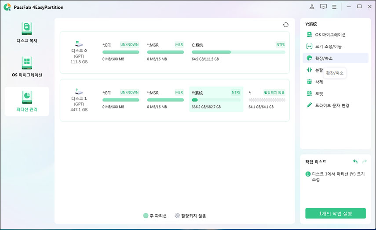
Task: Open the feedback message icon
Action: click(x=323, y=7)
